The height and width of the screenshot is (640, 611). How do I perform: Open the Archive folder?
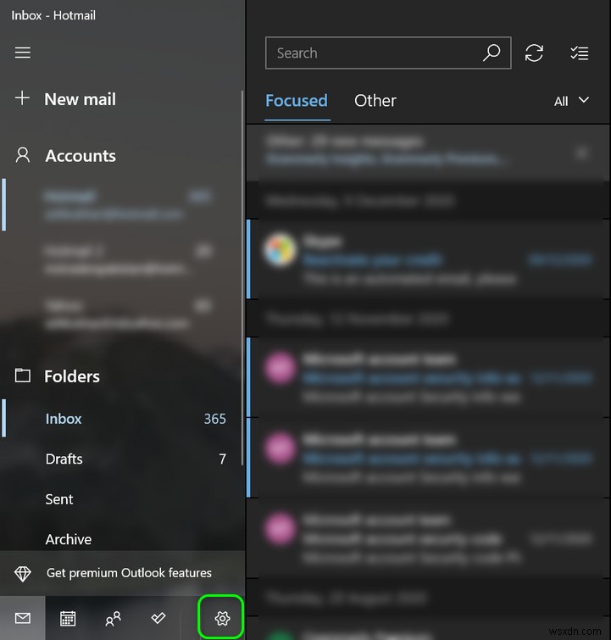[122, 539]
